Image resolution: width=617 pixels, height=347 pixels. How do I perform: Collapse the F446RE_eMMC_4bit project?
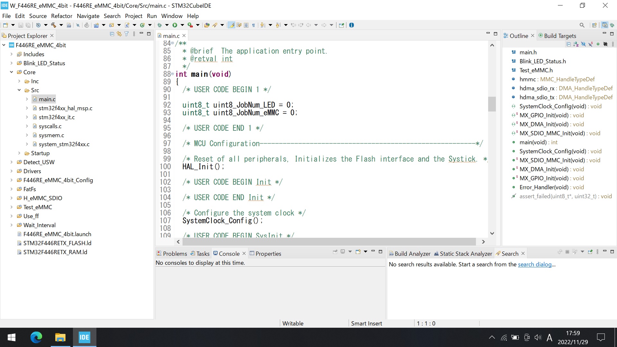pyautogui.click(x=4, y=45)
